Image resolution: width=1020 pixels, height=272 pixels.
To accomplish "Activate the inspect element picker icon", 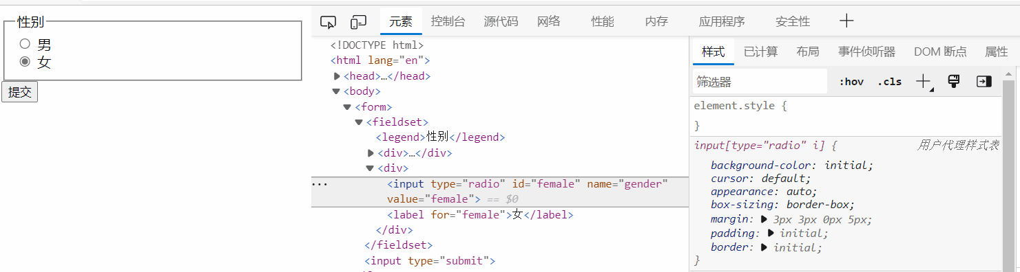I will click(328, 22).
